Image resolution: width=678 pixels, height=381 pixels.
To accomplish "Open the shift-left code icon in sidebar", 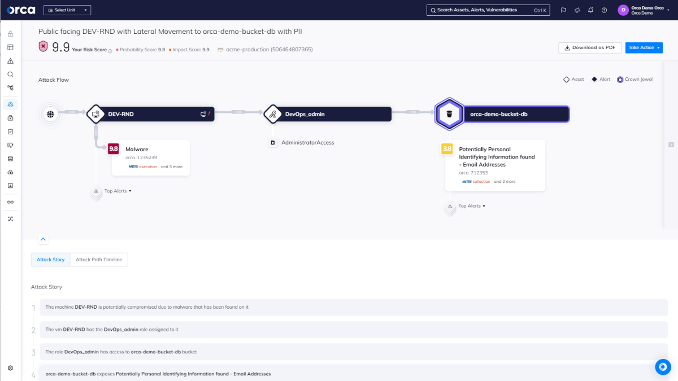I will click(10, 145).
